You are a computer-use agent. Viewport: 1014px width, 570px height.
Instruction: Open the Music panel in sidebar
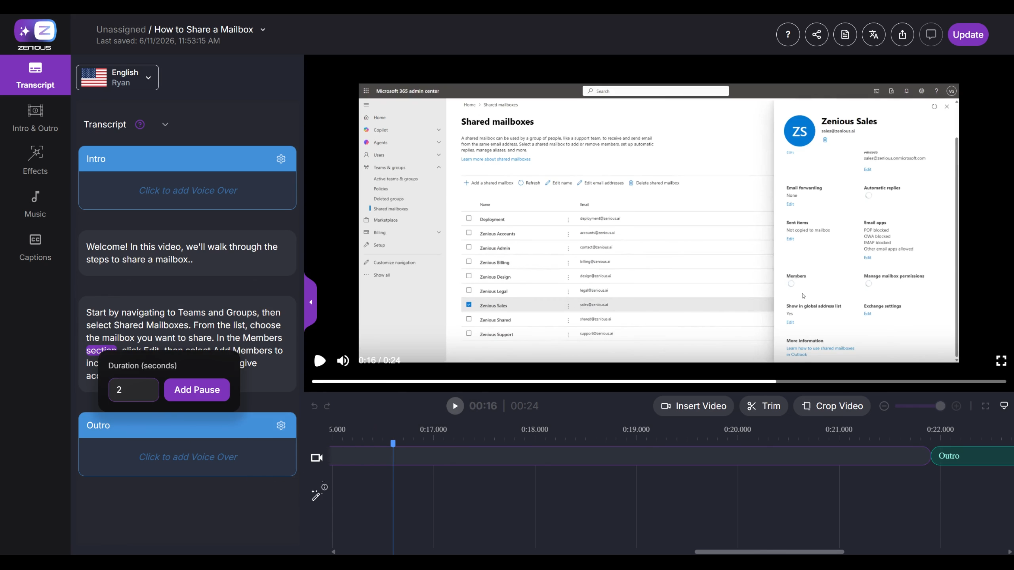(35, 203)
